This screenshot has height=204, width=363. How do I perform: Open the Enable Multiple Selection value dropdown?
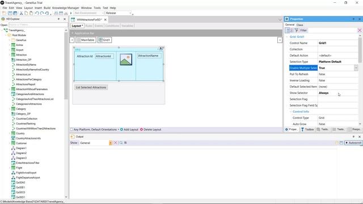click(356, 68)
